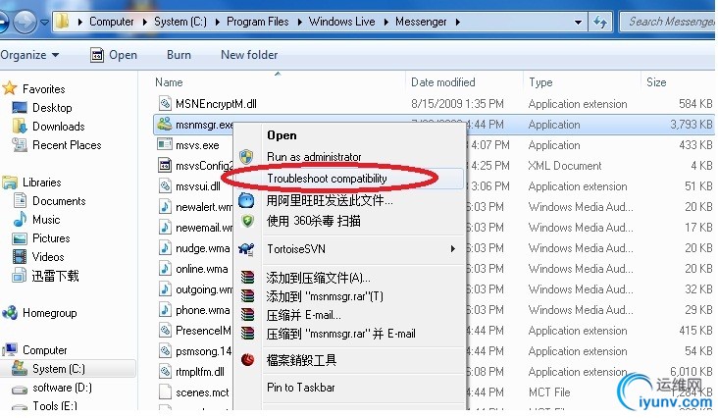Choose 压缩到 "msnmsgr.rar" 并 E-mail
This screenshot has width=718, height=418.
(340, 334)
